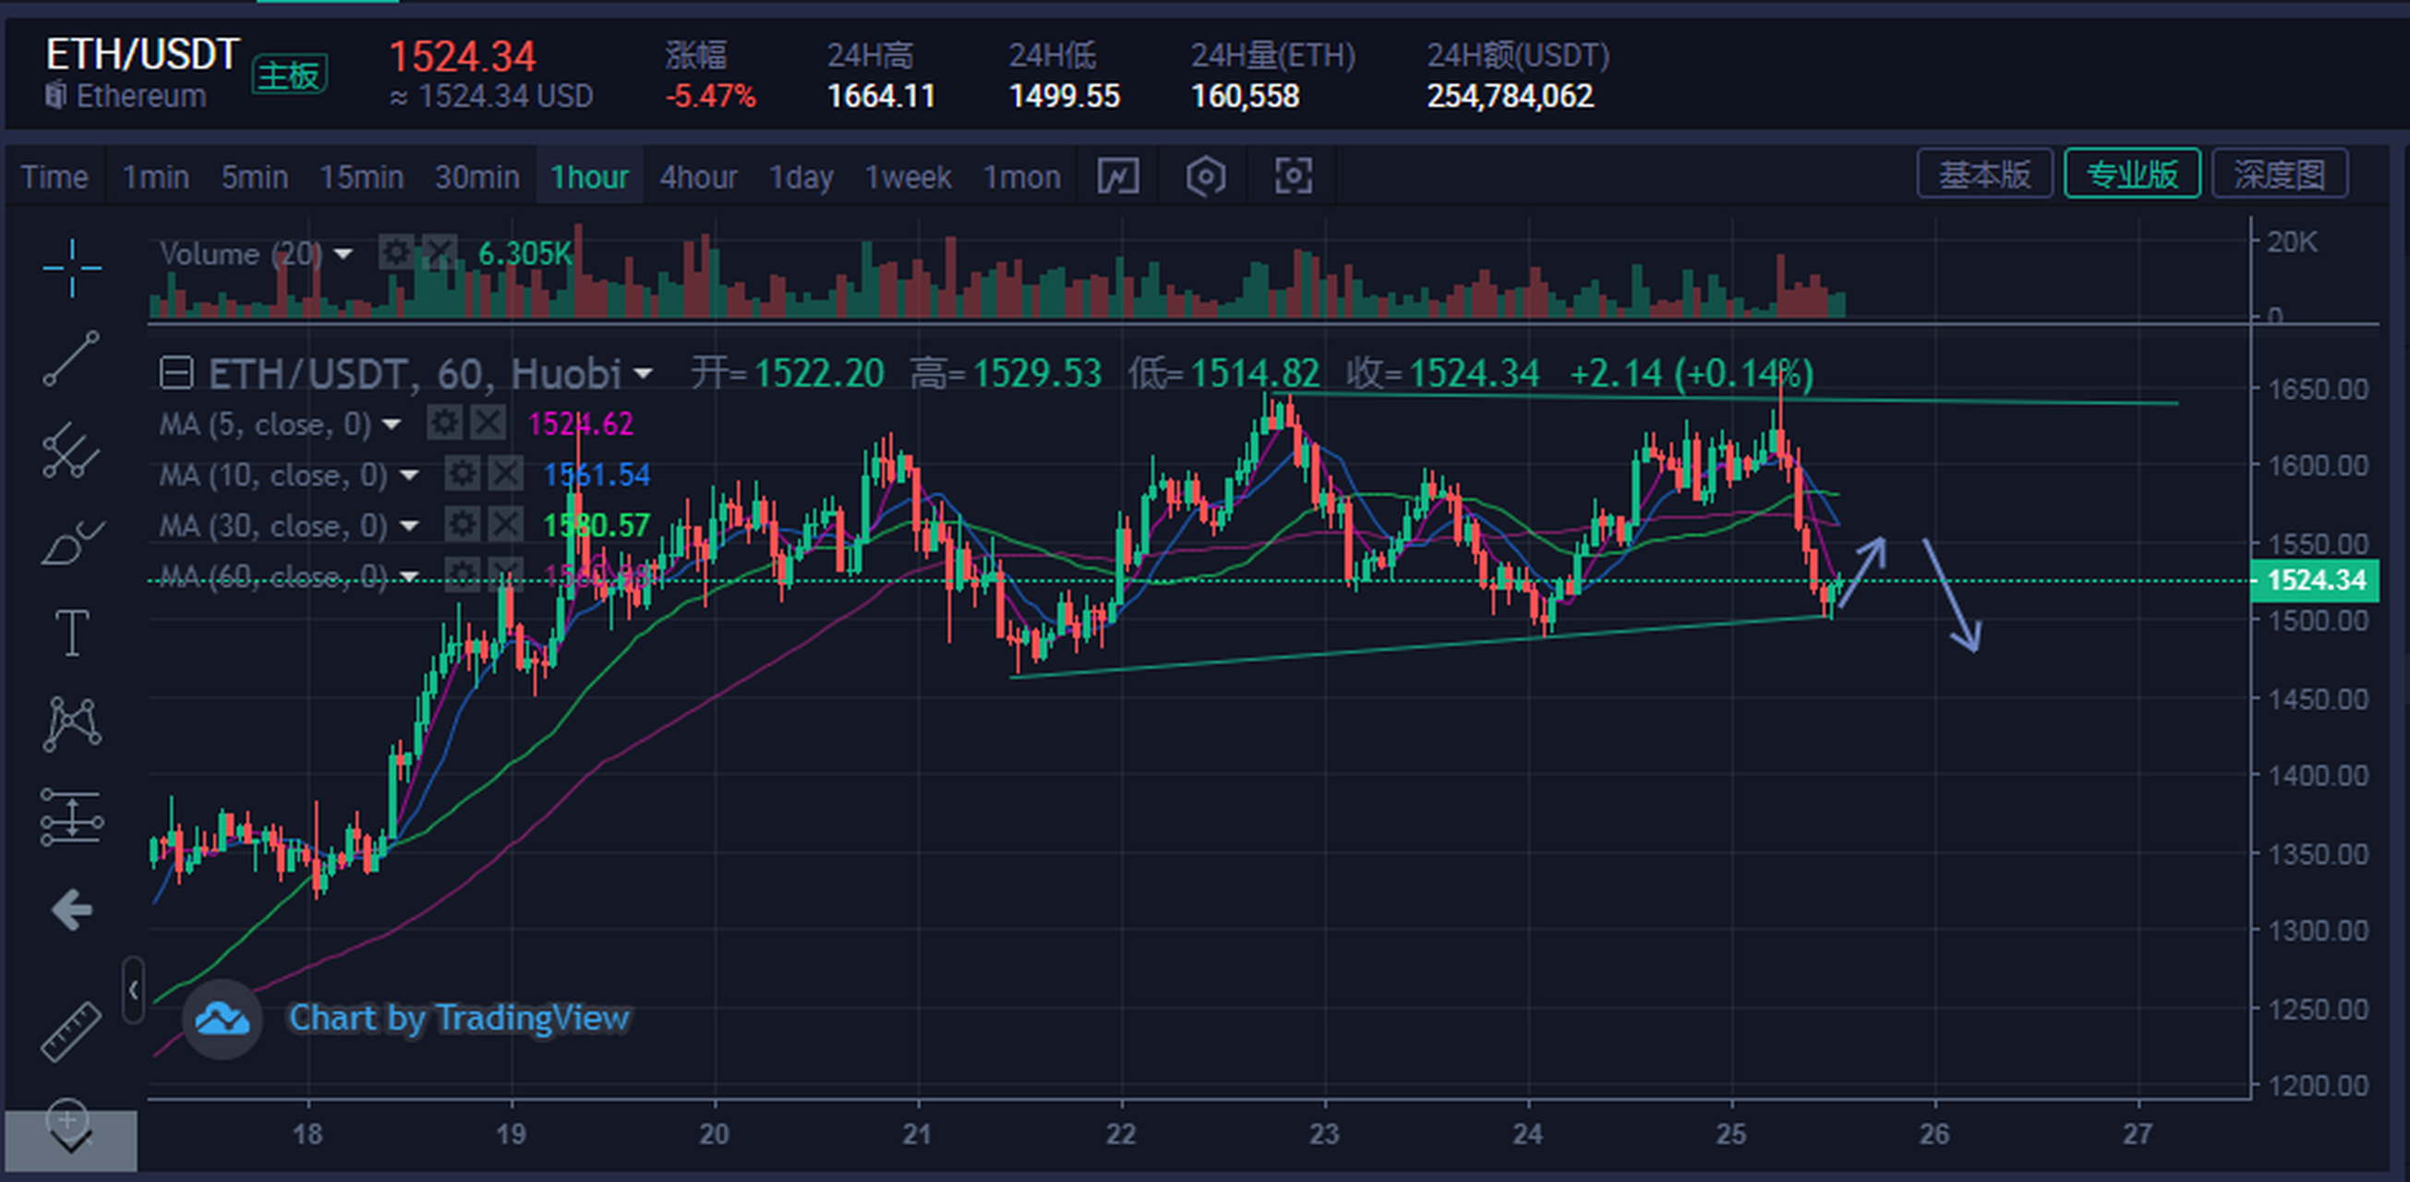Select the text annotation tool

(x=72, y=633)
